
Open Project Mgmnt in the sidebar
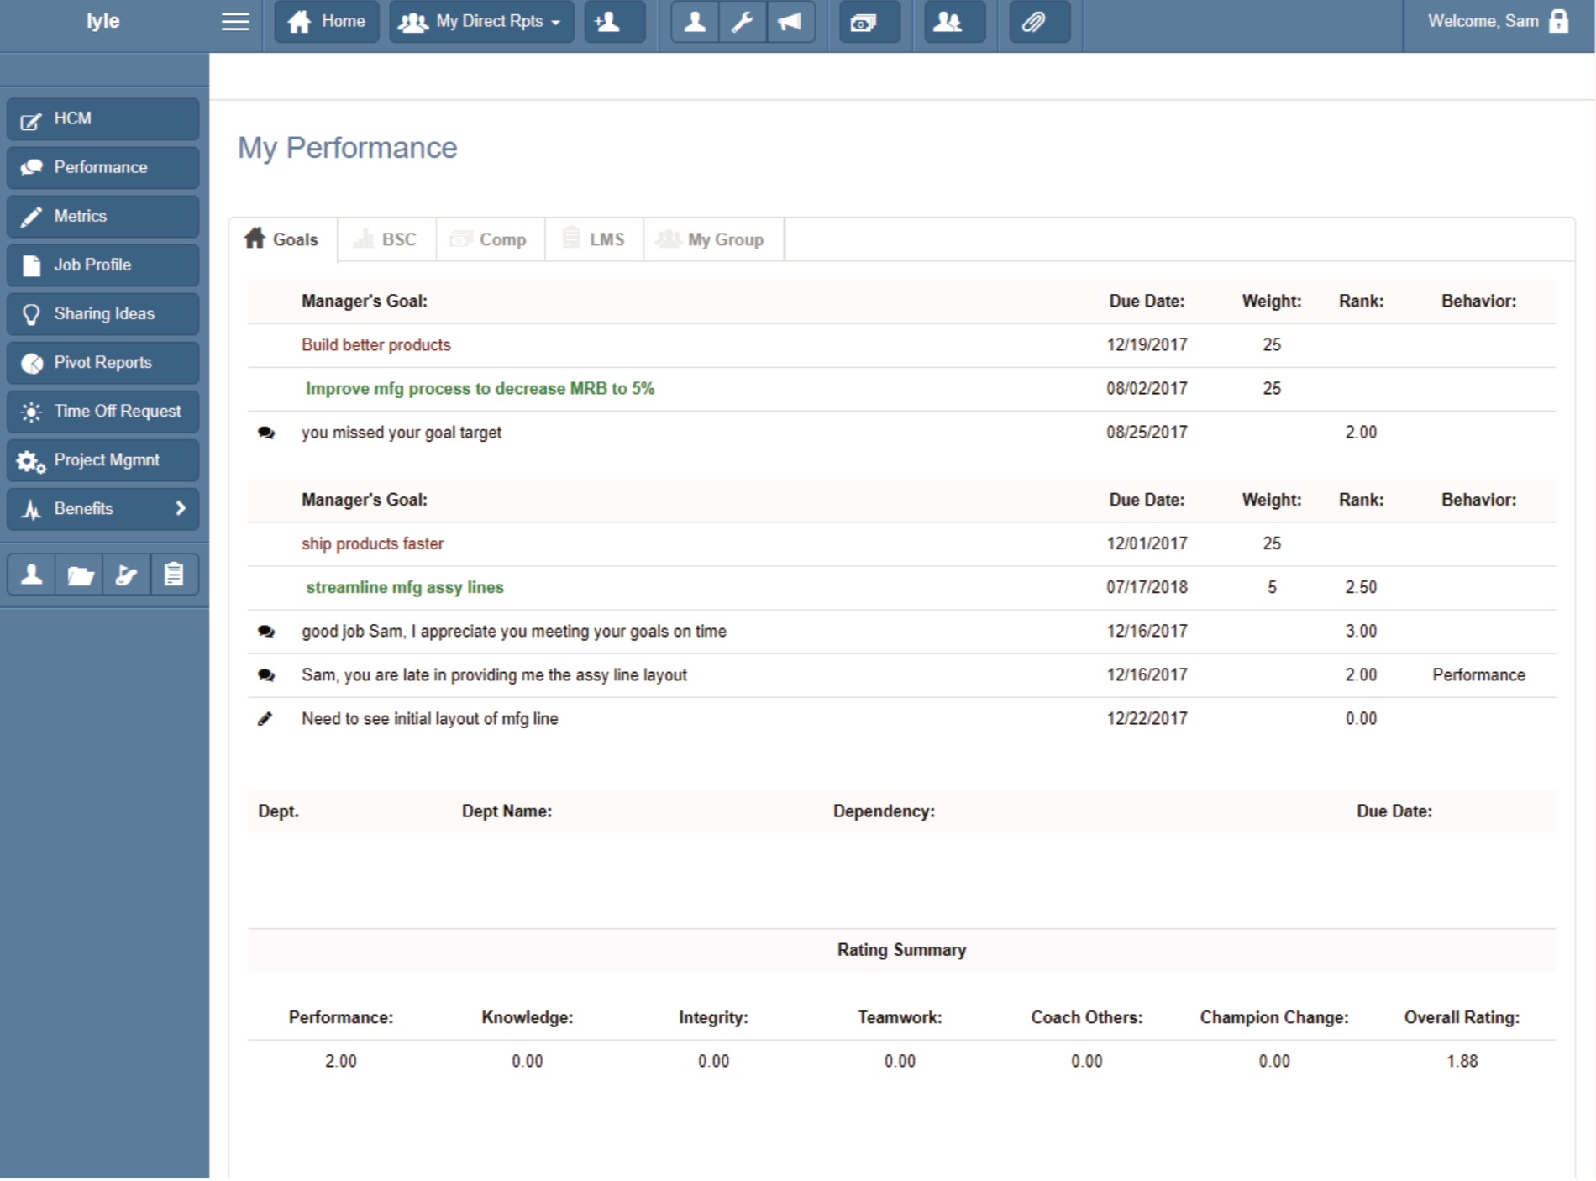(x=103, y=460)
